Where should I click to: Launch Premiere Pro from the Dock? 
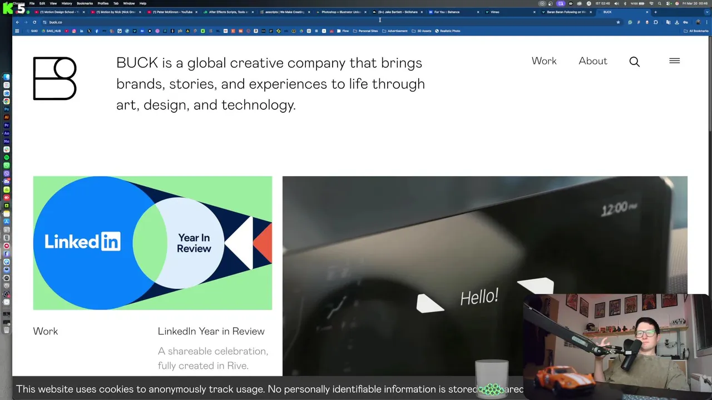click(x=7, y=125)
